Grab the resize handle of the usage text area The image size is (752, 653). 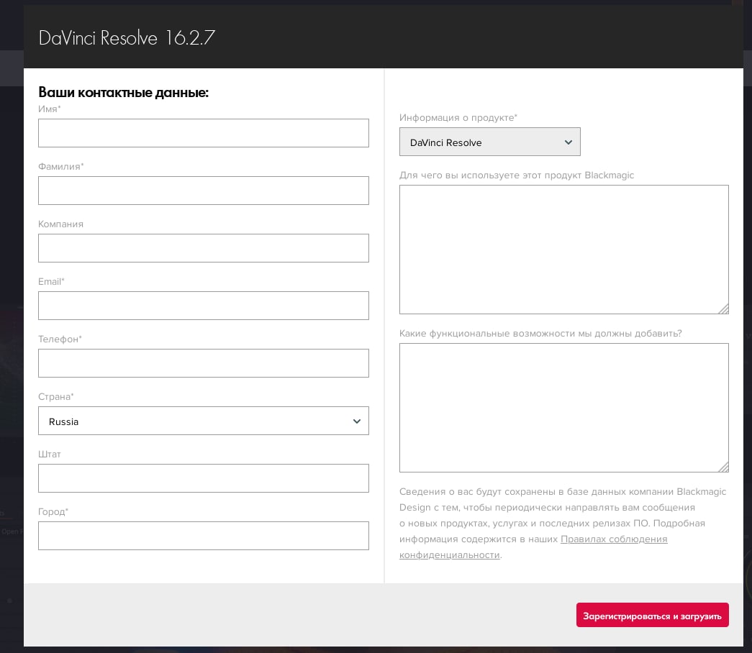click(724, 309)
